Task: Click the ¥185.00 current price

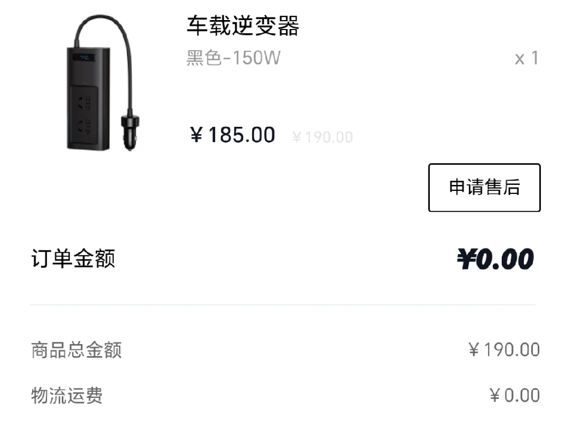Action: pyautogui.click(x=232, y=135)
